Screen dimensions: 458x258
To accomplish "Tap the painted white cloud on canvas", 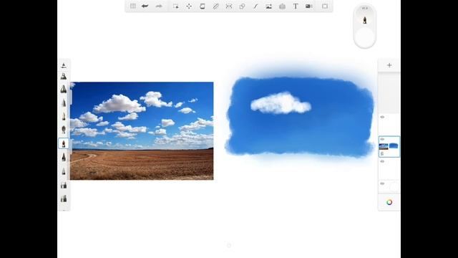I will click(x=281, y=103).
